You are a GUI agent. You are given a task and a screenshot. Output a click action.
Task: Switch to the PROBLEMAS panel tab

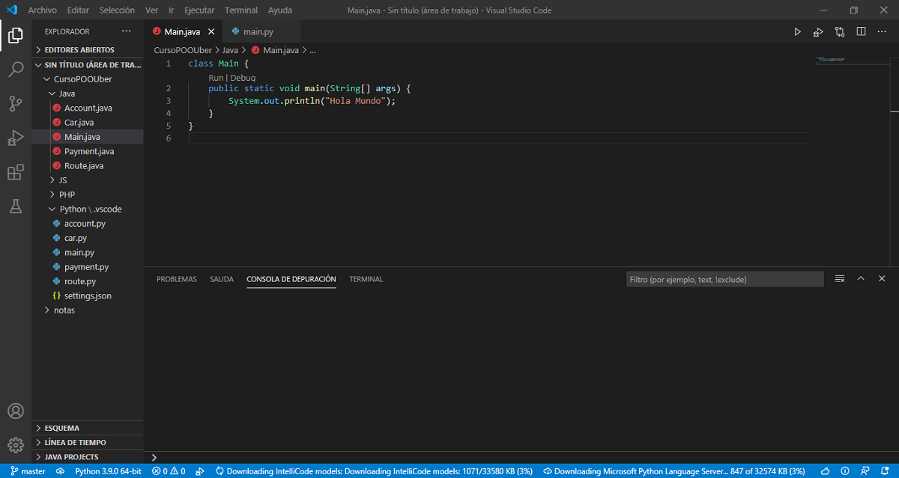coord(177,279)
